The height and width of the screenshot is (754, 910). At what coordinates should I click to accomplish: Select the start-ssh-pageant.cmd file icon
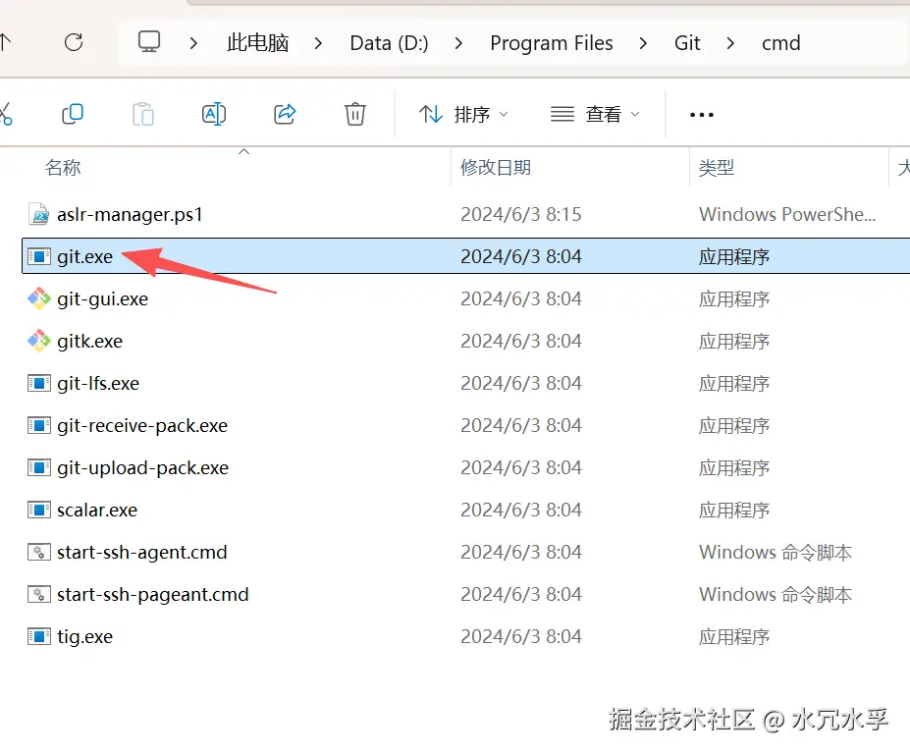[x=39, y=594]
